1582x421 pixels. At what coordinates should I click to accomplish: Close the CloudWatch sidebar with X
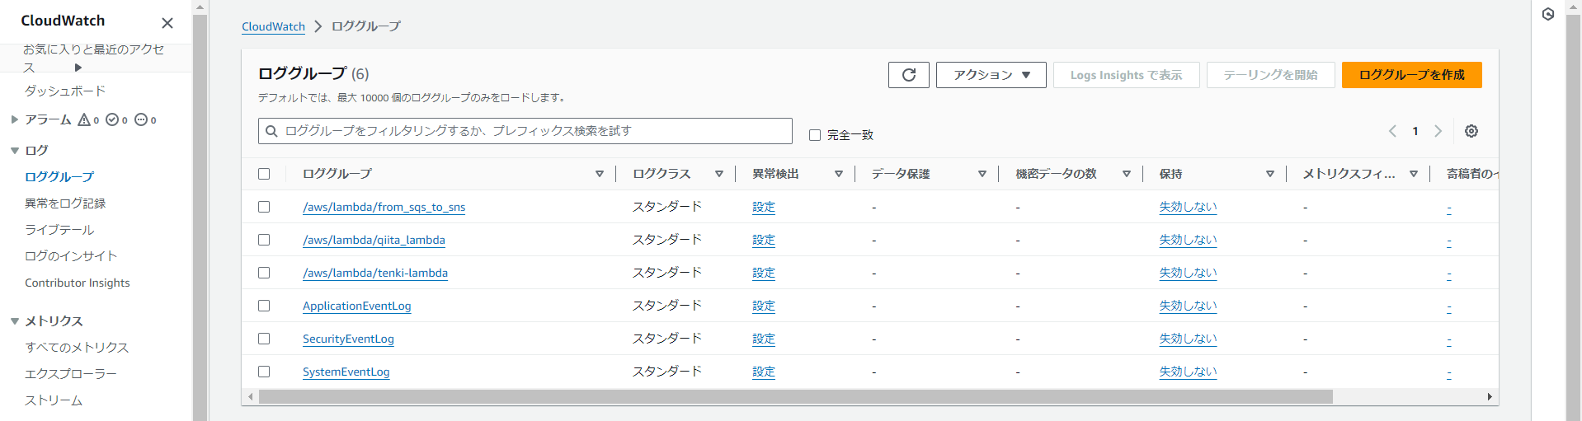click(x=167, y=23)
